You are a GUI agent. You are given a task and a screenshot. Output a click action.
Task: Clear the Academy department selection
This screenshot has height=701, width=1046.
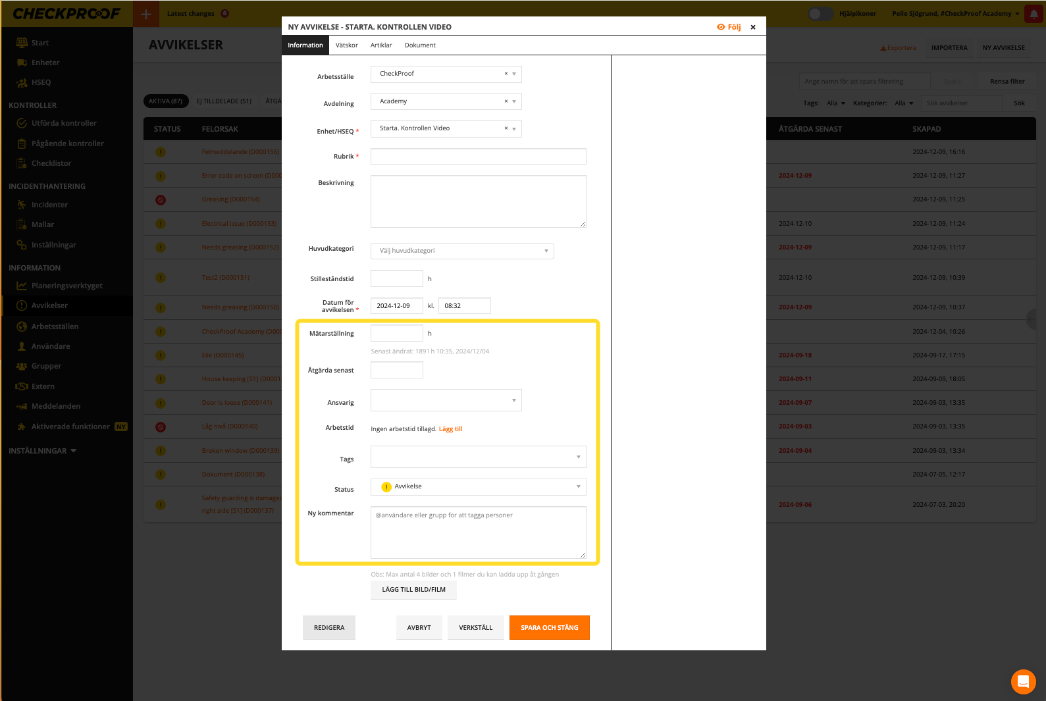click(x=506, y=101)
